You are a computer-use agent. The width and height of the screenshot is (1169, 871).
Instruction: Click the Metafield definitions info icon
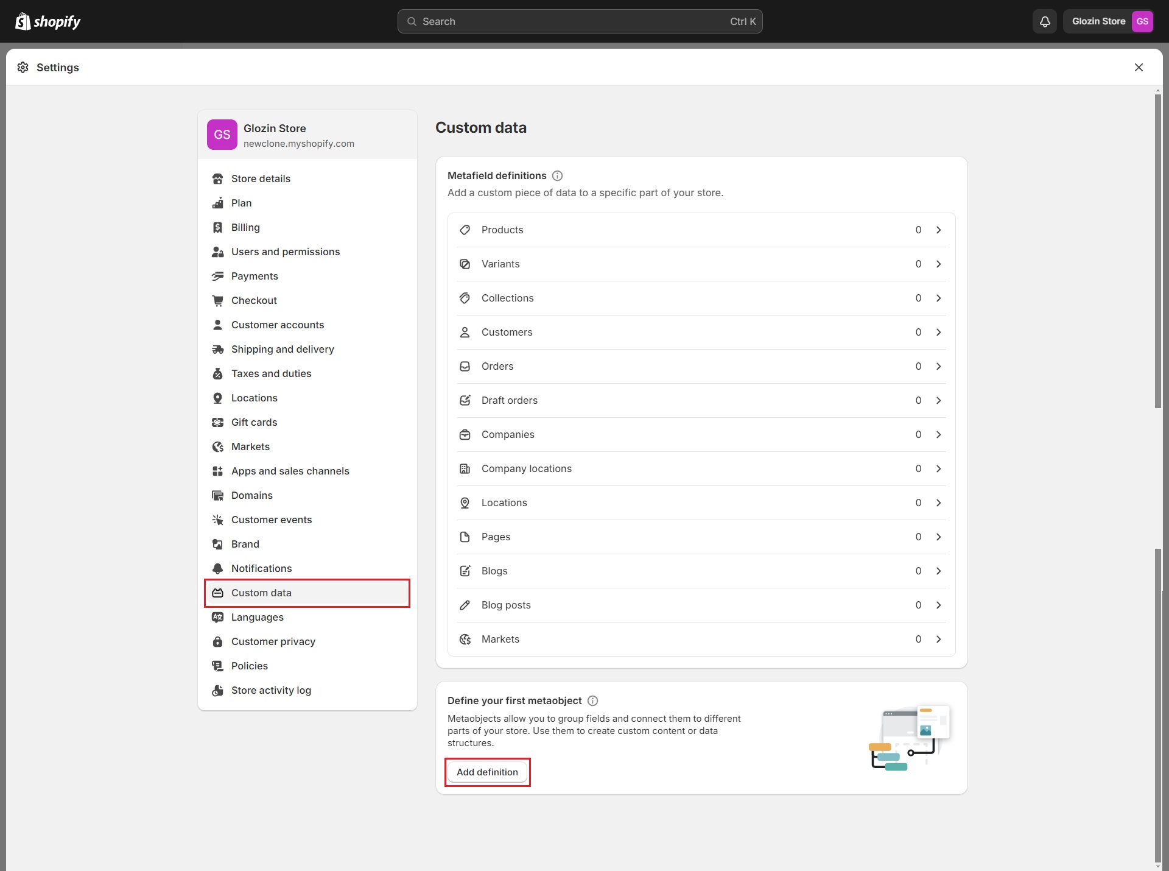[557, 175]
